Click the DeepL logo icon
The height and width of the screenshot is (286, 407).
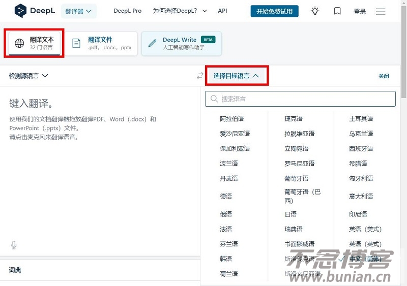[20, 11]
